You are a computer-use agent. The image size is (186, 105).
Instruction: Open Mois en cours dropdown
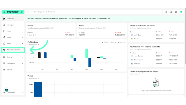point(135,74)
